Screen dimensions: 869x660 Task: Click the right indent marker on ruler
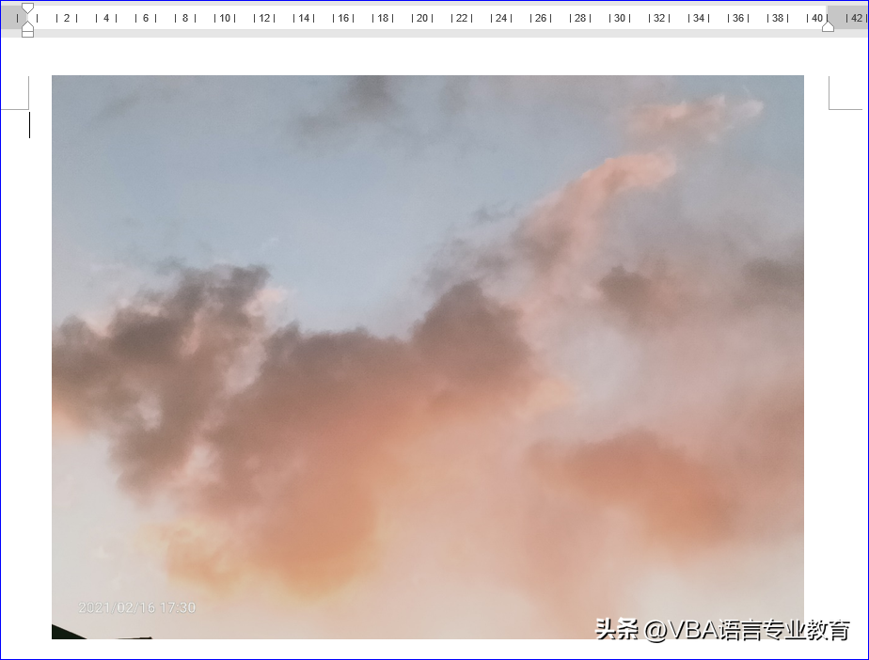click(x=828, y=26)
